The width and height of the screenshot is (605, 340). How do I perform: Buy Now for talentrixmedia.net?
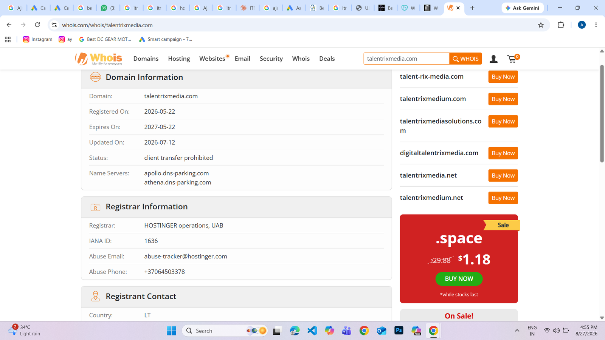pos(503,176)
